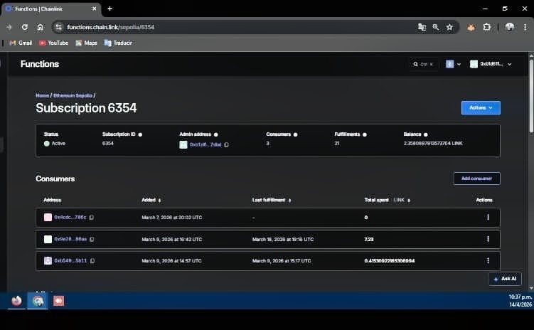Open consumer address 0x4cdc...786c
The height and width of the screenshot is (330, 534).
click(70, 218)
